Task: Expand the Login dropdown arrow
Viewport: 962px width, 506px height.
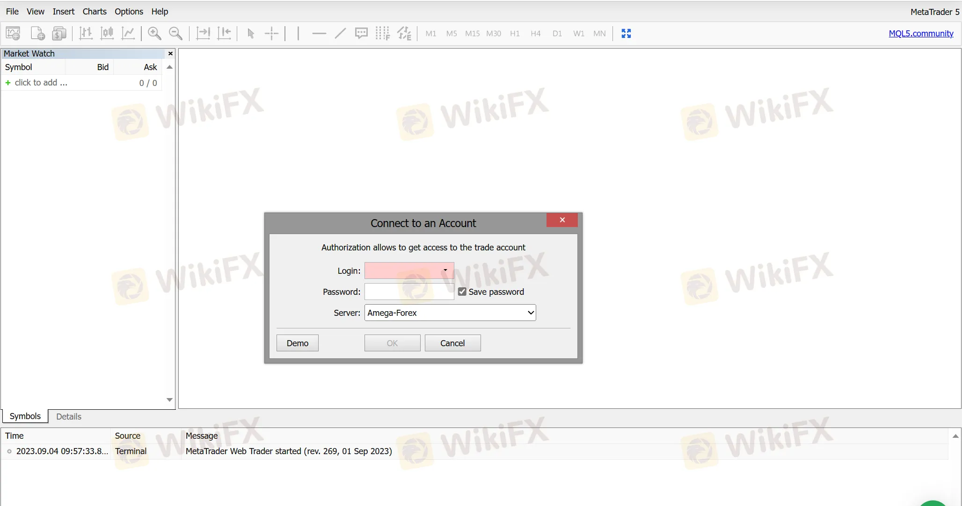Action: tap(445, 271)
